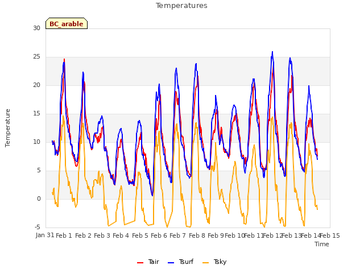Click the -5 y-axis tick label
The width and height of the screenshot is (364, 273).
coord(38,227)
